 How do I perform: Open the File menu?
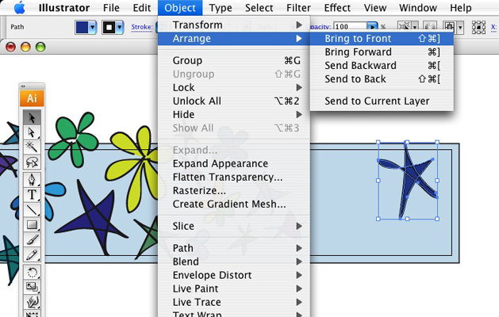[x=111, y=8]
